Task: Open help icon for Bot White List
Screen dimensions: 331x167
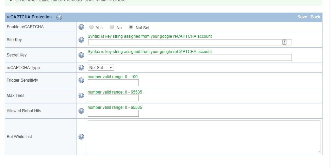Action: pyautogui.click(x=81, y=137)
